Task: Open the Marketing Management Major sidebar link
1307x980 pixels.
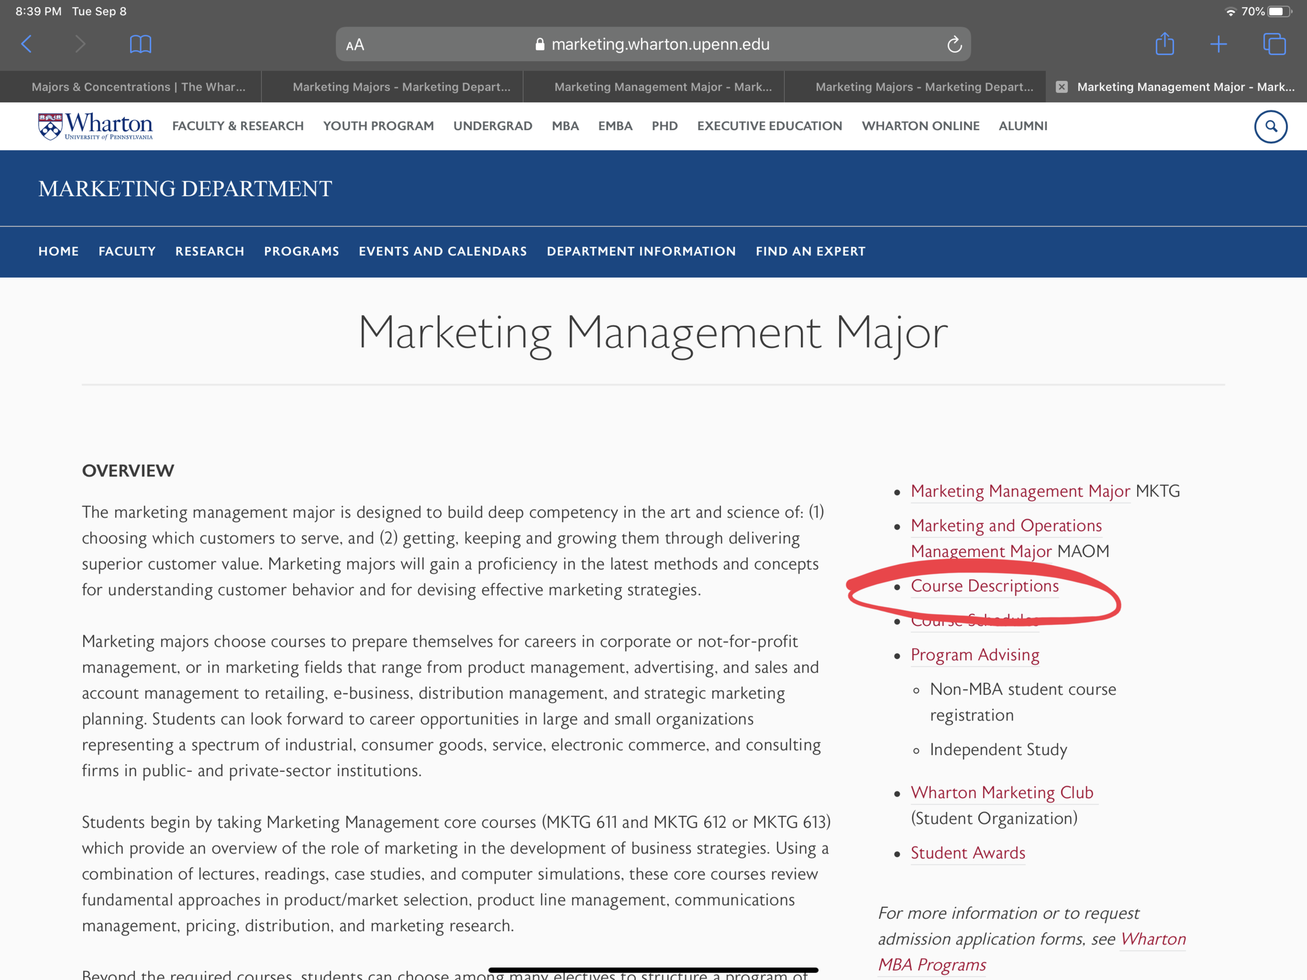Action: click(x=1021, y=491)
